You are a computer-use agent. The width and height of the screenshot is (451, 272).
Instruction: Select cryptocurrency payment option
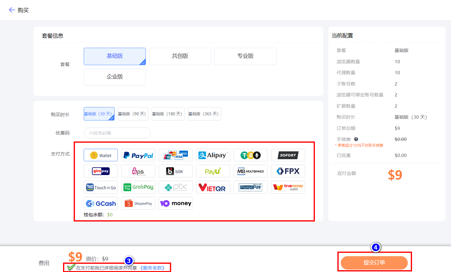point(251,155)
